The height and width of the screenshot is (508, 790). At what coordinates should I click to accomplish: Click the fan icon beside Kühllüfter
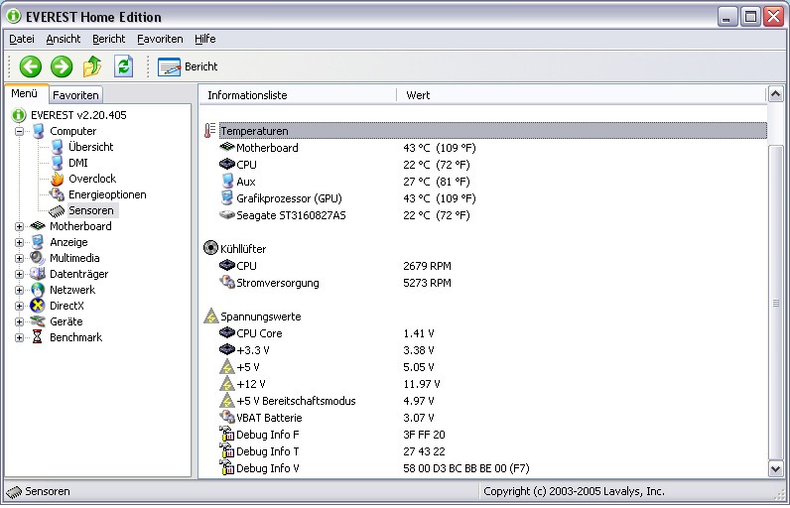pos(210,248)
